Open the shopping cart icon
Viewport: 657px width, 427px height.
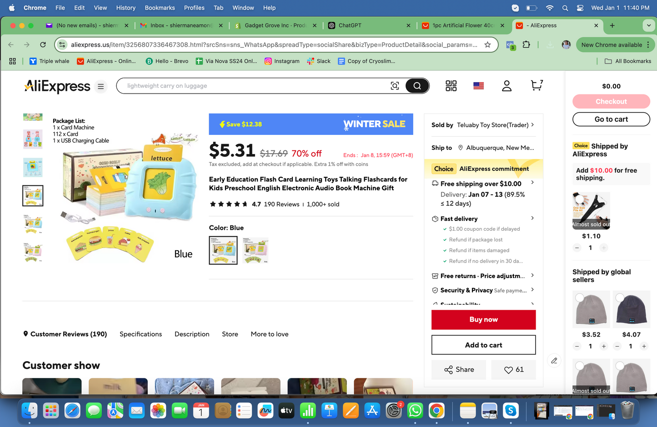[x=537, y=85]
